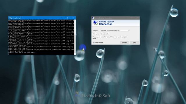
Task: Click Connect in Remote Desktop Connection
Action: 125,42
